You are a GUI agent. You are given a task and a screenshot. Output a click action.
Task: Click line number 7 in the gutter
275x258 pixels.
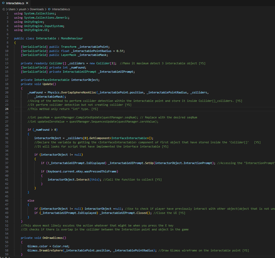pos(7,38)
